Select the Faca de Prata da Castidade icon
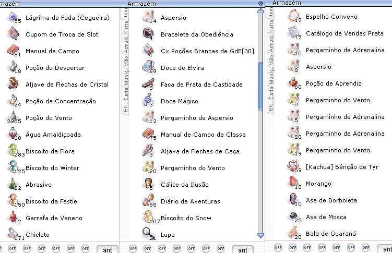The image size is (392, 253). 148,84
